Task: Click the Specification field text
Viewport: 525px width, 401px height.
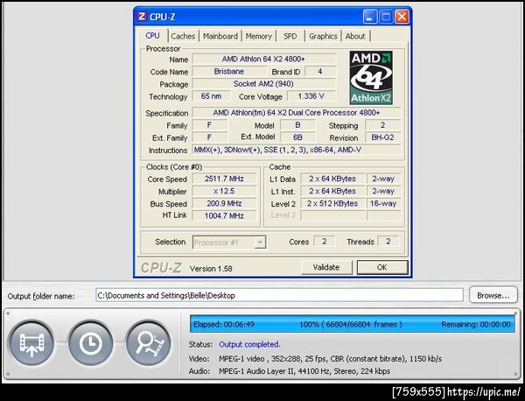Action: pyautogui.click(x=297, y=113)
